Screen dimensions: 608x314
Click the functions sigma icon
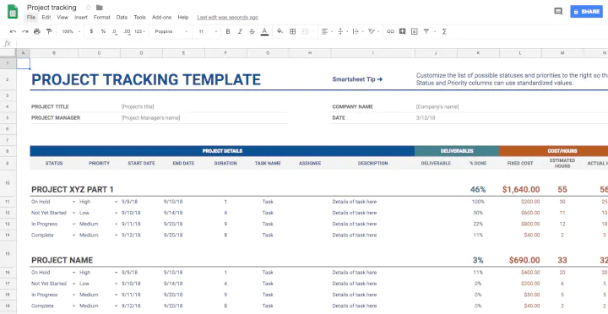444,31
